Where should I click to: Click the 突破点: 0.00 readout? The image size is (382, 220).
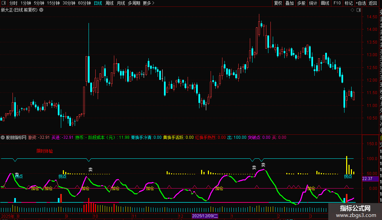pos(259,137)
